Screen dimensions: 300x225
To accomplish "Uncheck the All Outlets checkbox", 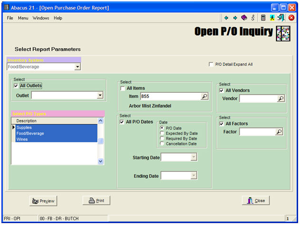I will click(x=17, y=86).
